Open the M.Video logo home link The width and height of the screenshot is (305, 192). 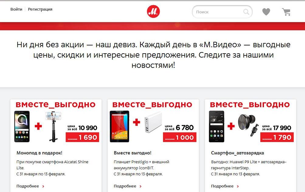click(153, 12)
